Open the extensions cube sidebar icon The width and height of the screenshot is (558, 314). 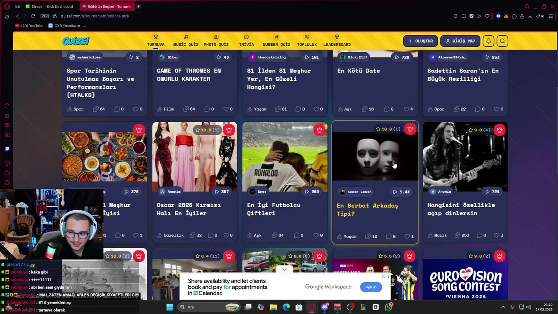7,183
